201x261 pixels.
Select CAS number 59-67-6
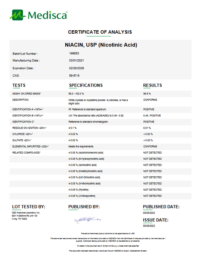(74, 76)
